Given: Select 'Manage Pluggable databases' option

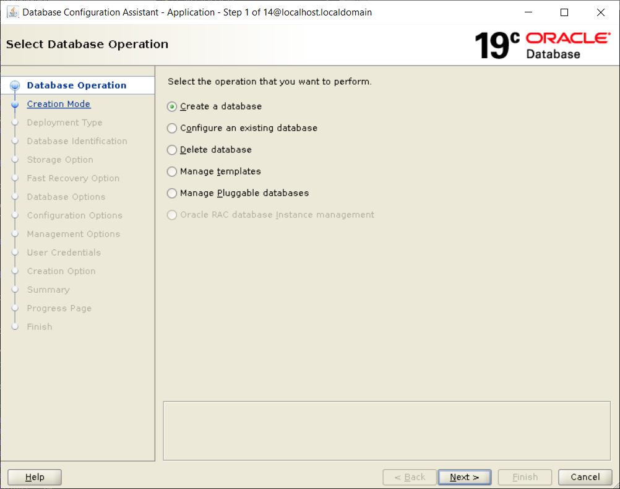Looking at the screenshot, I should click(172, 193).
